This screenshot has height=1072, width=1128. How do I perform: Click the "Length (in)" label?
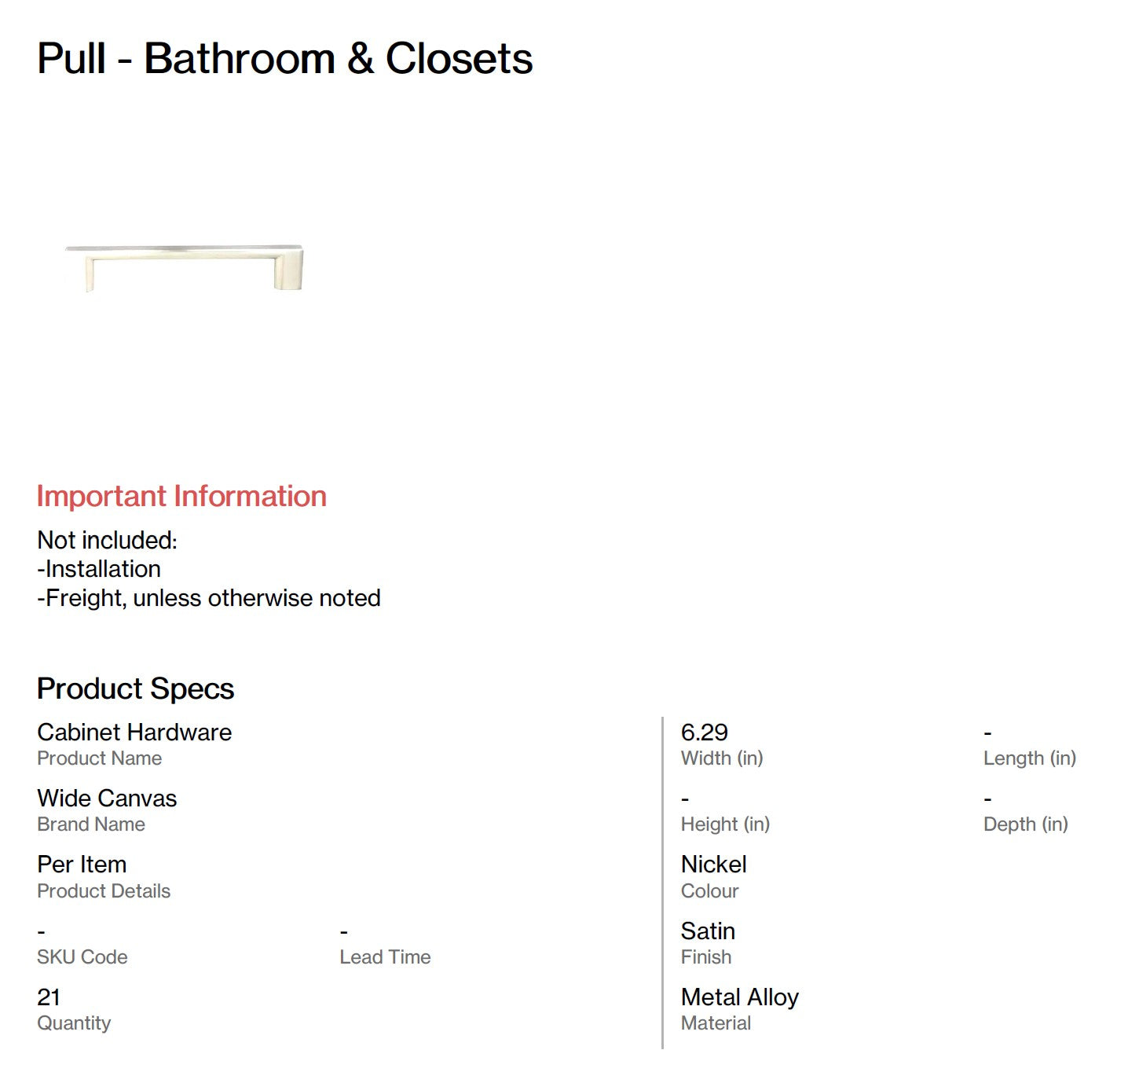pos(1029,758)
